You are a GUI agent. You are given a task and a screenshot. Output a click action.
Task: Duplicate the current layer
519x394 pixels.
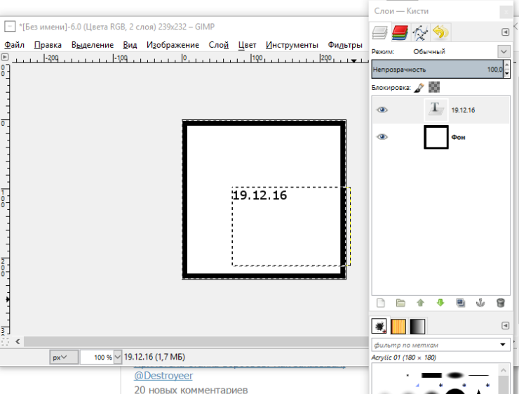click(x=460, y=303)
